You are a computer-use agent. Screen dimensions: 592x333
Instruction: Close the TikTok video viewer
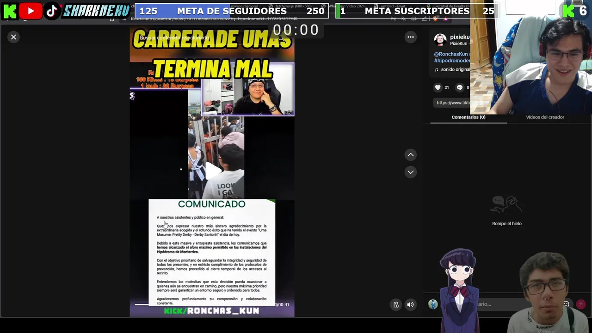click(x=13, y=37)
